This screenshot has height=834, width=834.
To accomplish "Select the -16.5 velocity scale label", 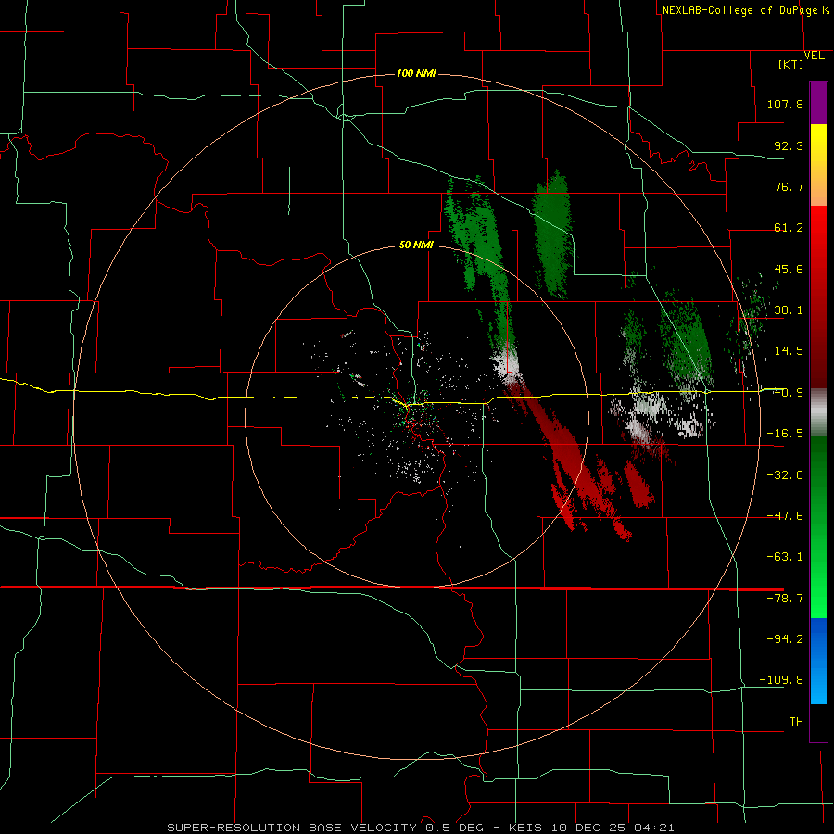I will point(785,434).
